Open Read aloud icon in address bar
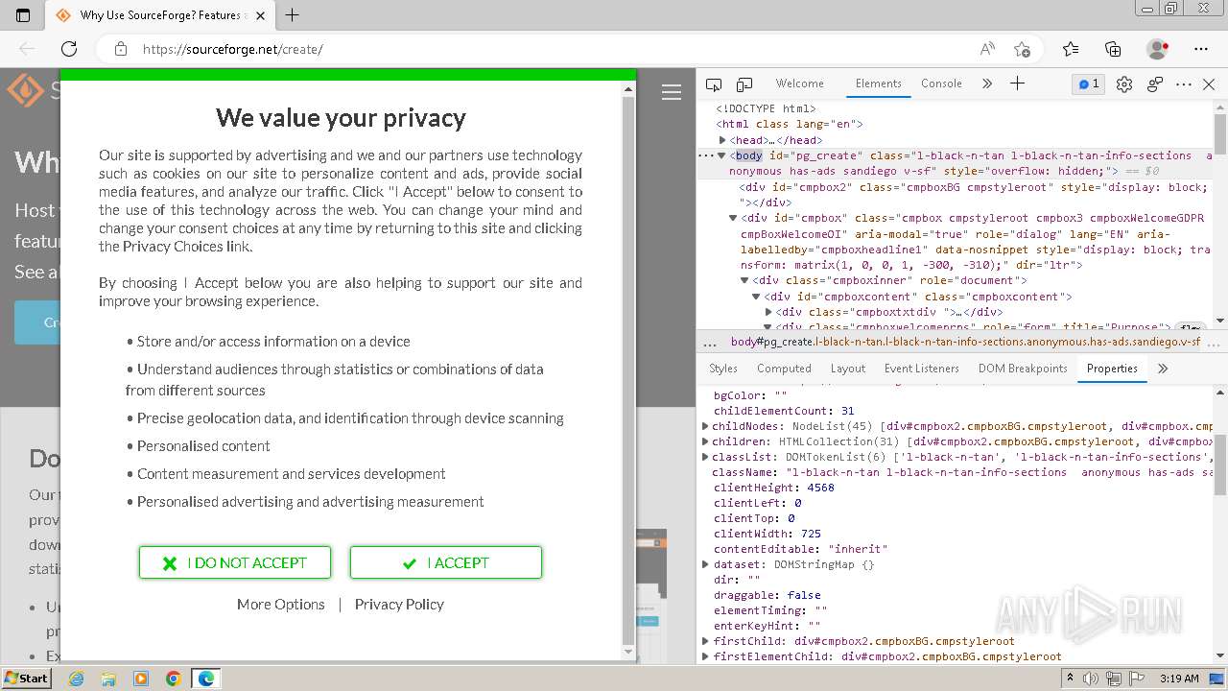Image resolution: width=1228 pixels, height=691 pixels. pos(987,49)
